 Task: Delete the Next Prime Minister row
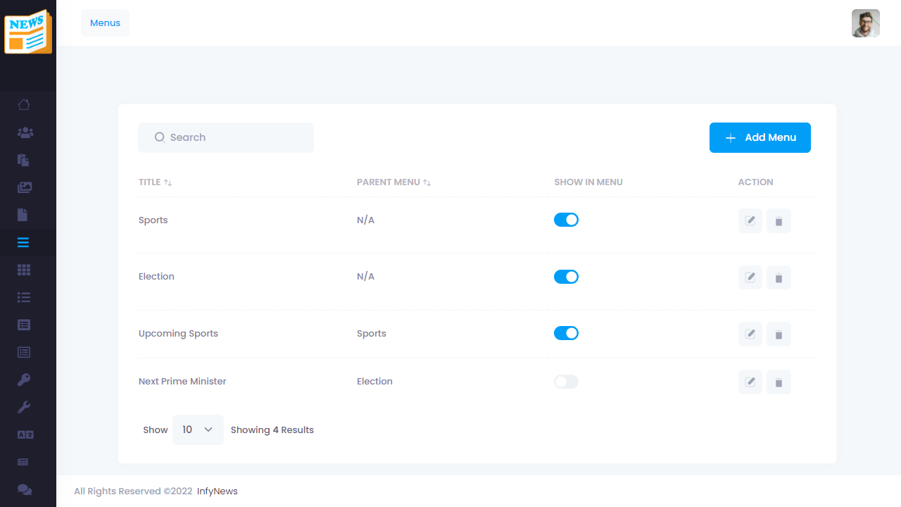pyautogui.click(x=779, y=382)
